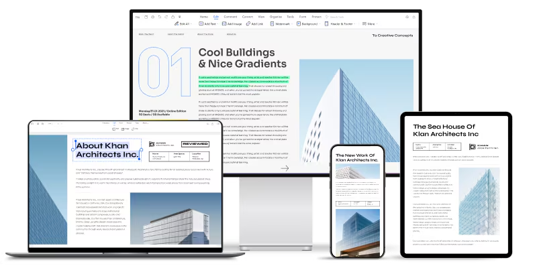Click the Watermark tool icon
537x272 pixels.
tap(272, 24)
